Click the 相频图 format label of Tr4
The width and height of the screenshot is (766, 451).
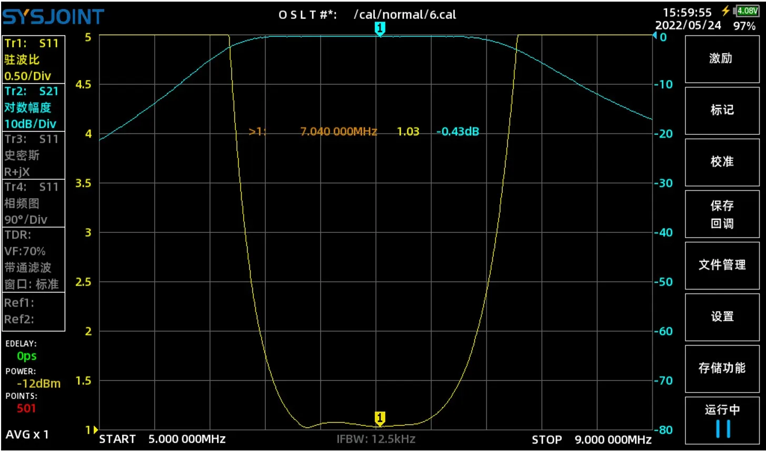coord(22,203)
